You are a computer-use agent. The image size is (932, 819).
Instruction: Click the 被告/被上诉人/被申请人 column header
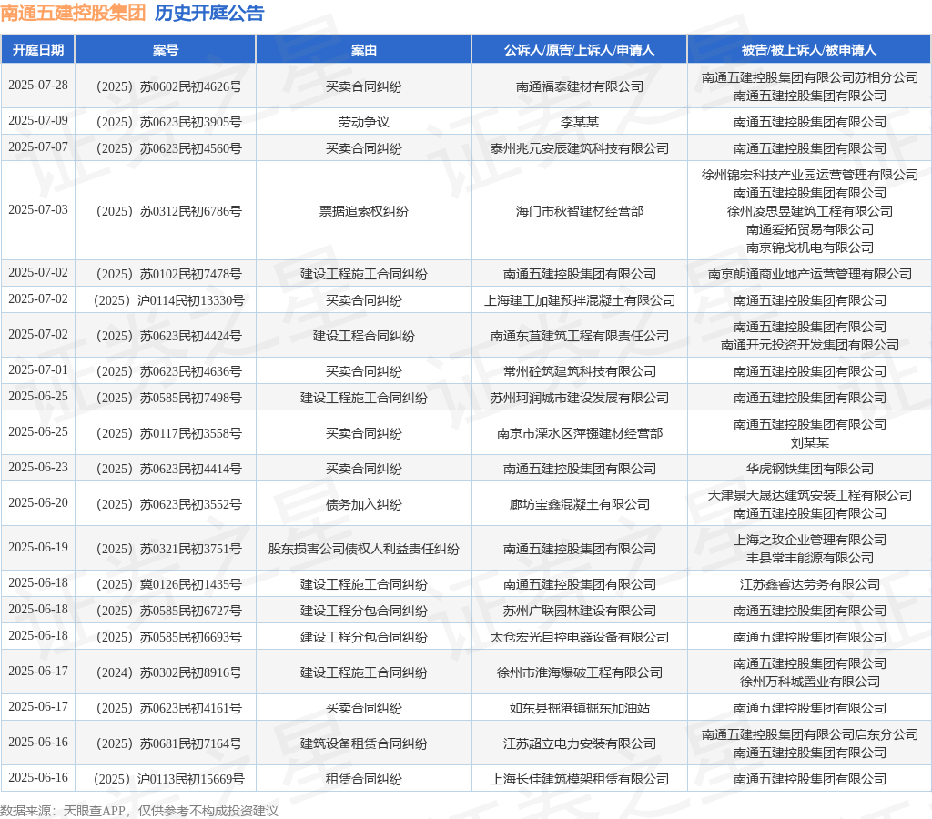pos(809,50)
